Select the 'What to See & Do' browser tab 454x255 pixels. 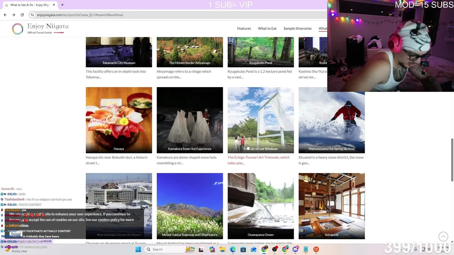coord(30,5)
